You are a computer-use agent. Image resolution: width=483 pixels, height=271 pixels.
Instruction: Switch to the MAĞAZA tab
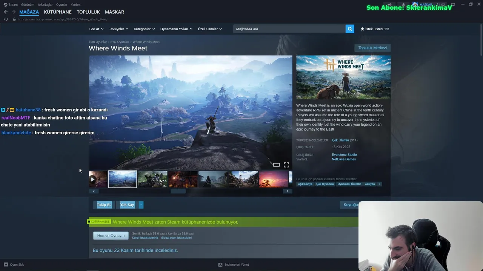pyautogui.click(x=29, y=12)
